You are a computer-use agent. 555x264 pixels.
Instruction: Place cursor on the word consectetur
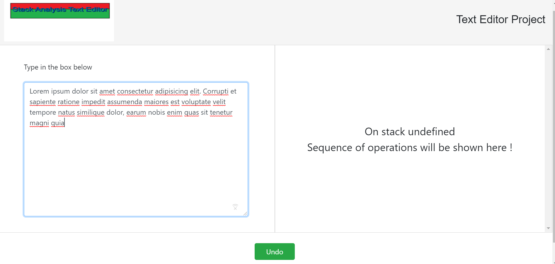(135, 91)
